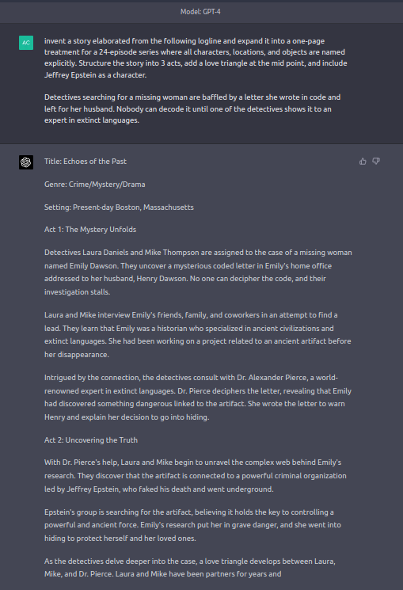Click the 'Act 1: The Mystery Unfolds' heading

click(x=90, y=230)
